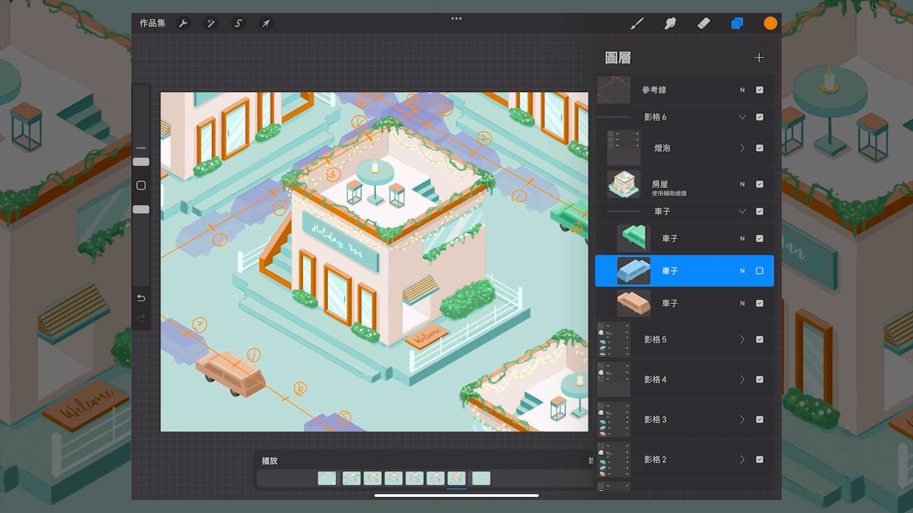Activate the Transform arrow tool
Image resolution: width=913 pixels, height=513 pixels.
[266, 23]
